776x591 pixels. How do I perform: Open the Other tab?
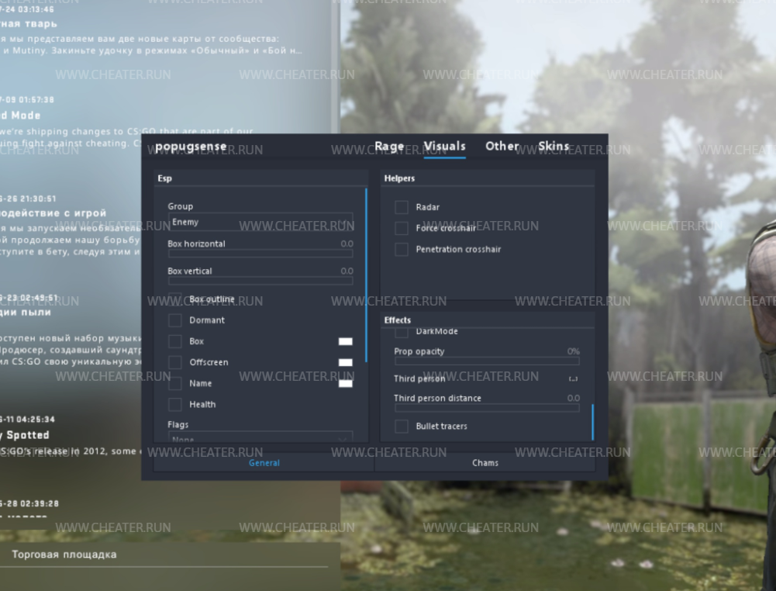[502, 147]
